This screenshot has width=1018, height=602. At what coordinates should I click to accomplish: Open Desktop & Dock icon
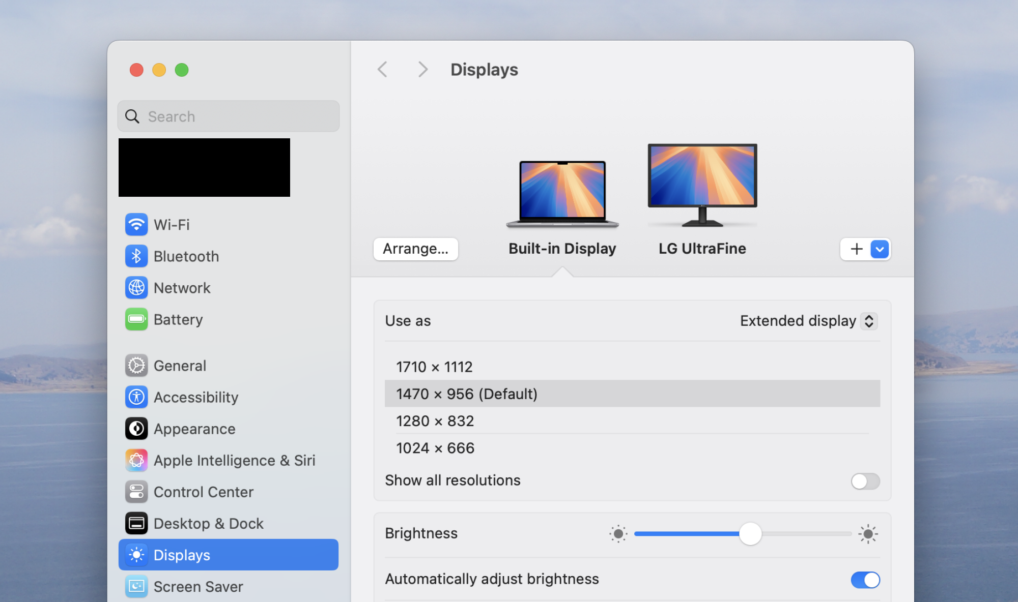[x=136, y=523]
